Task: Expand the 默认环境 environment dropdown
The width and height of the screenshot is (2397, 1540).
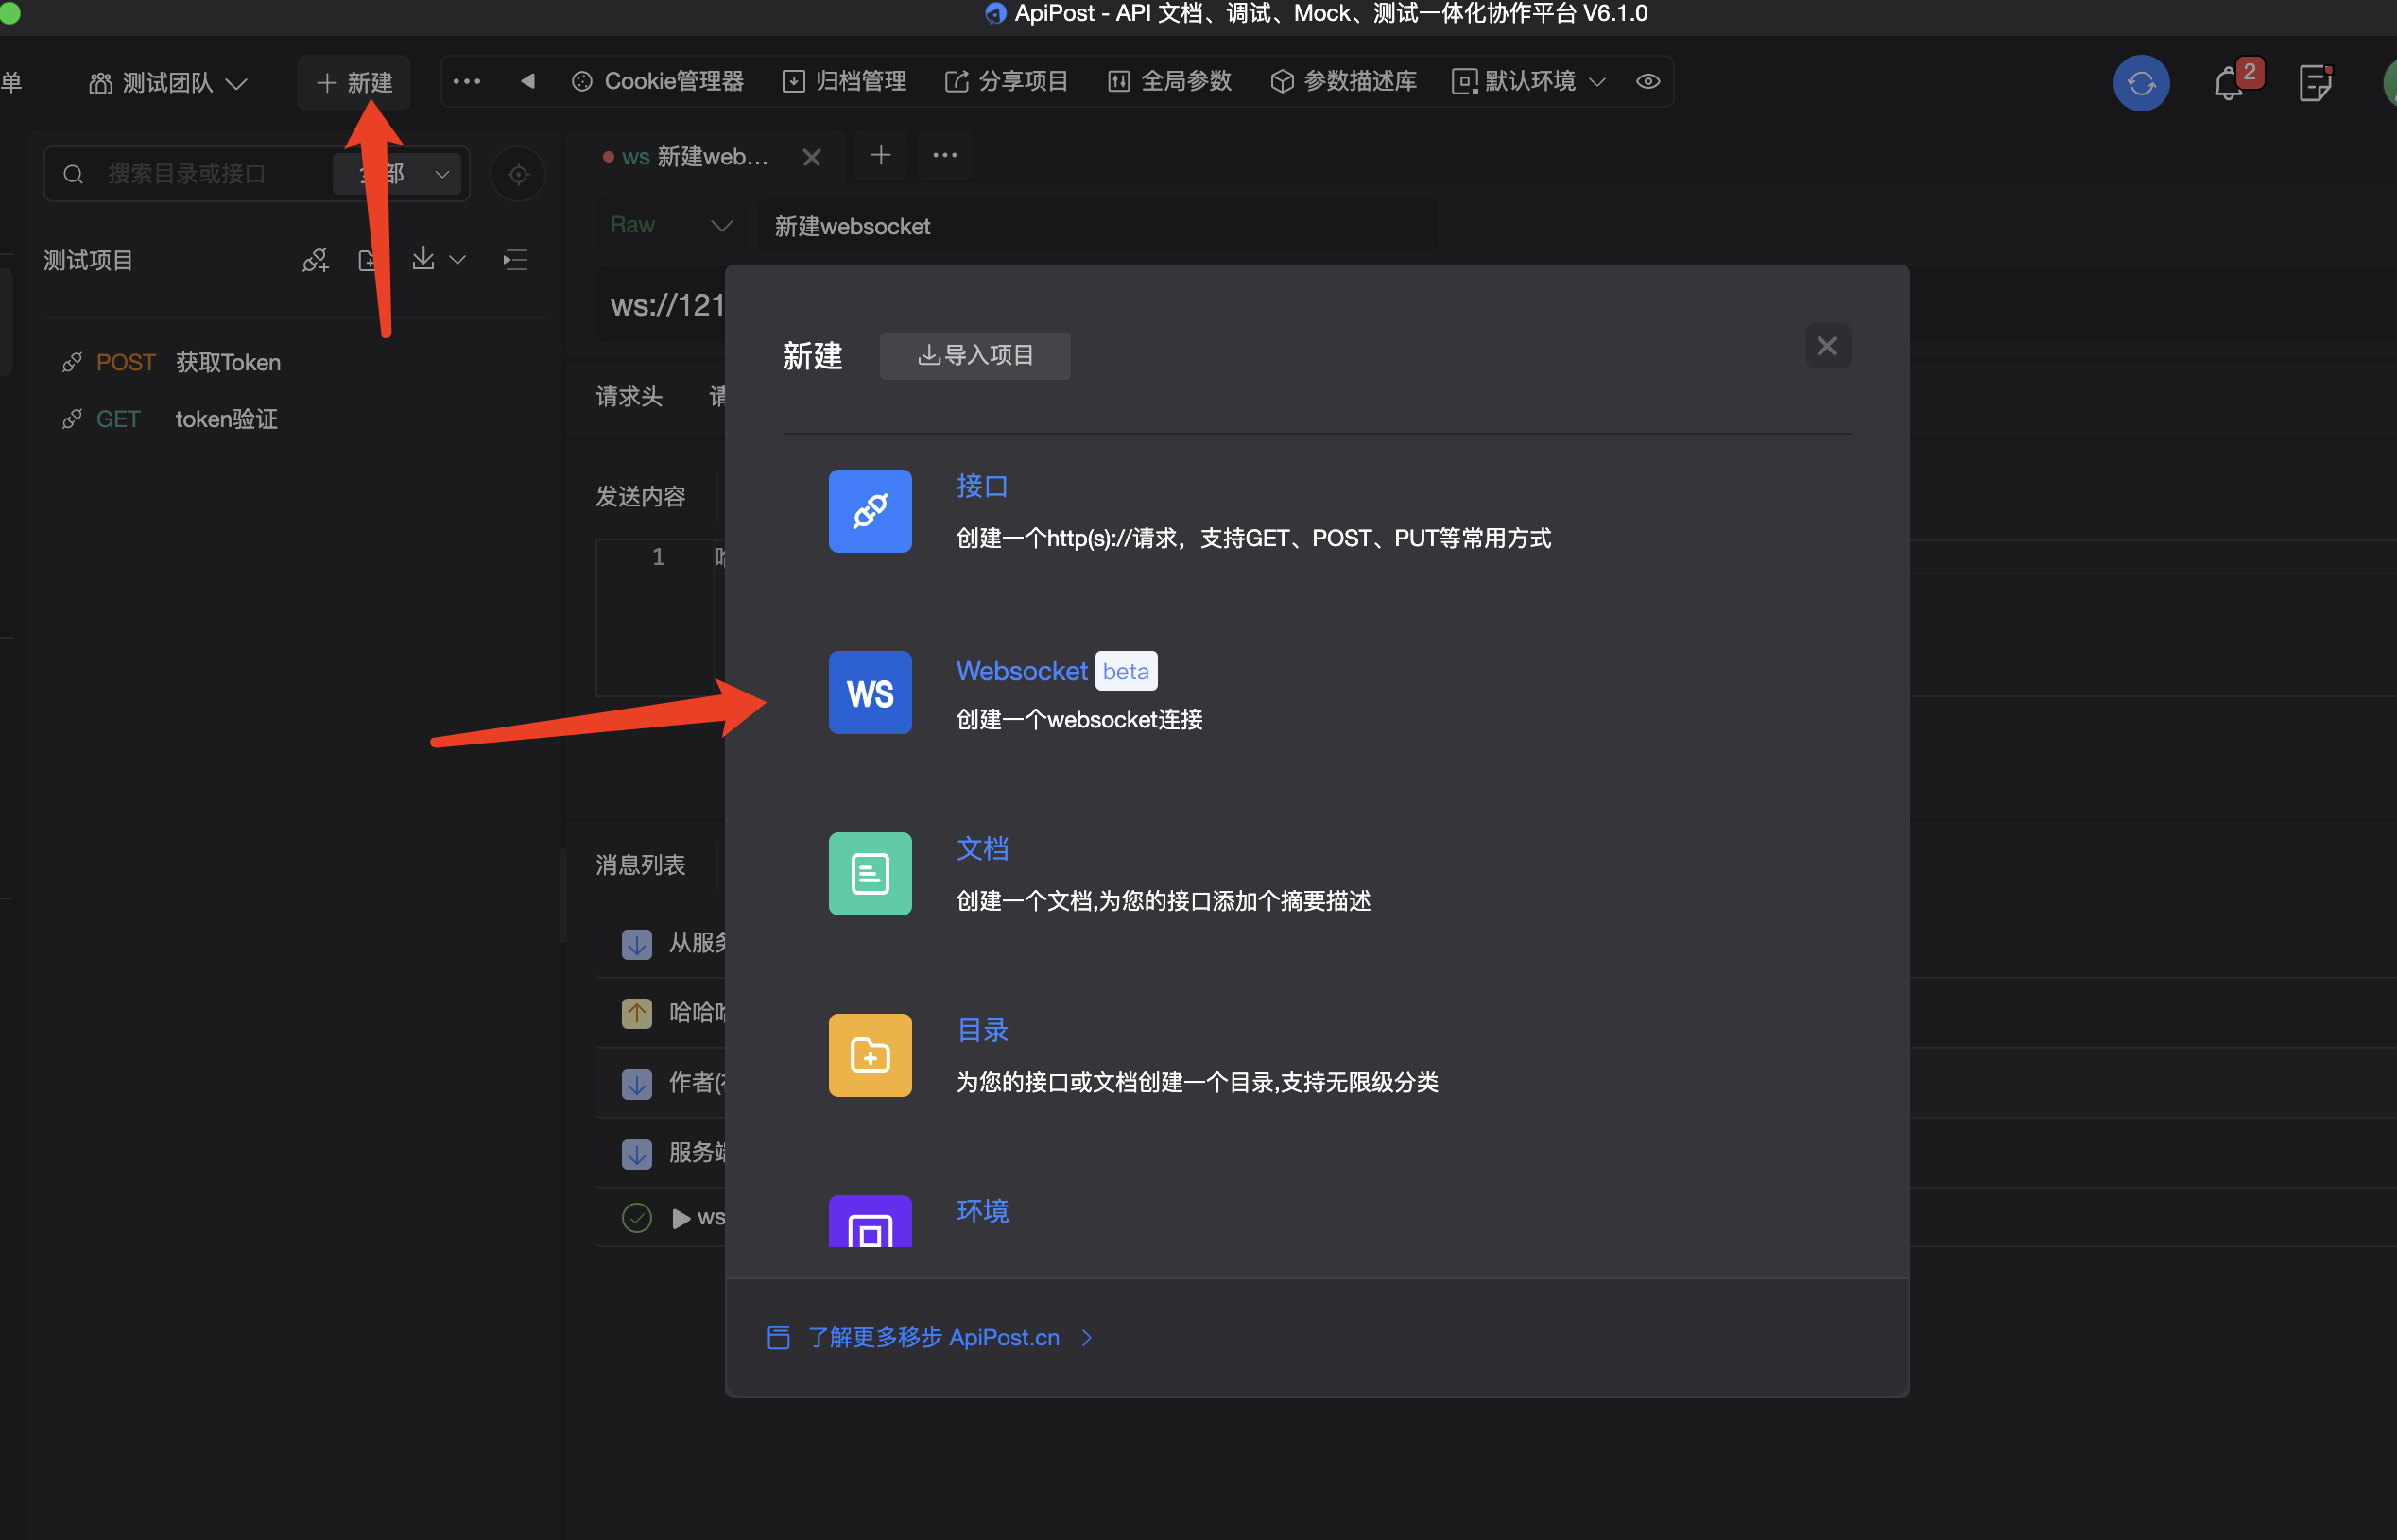Action: (1528, 82)
